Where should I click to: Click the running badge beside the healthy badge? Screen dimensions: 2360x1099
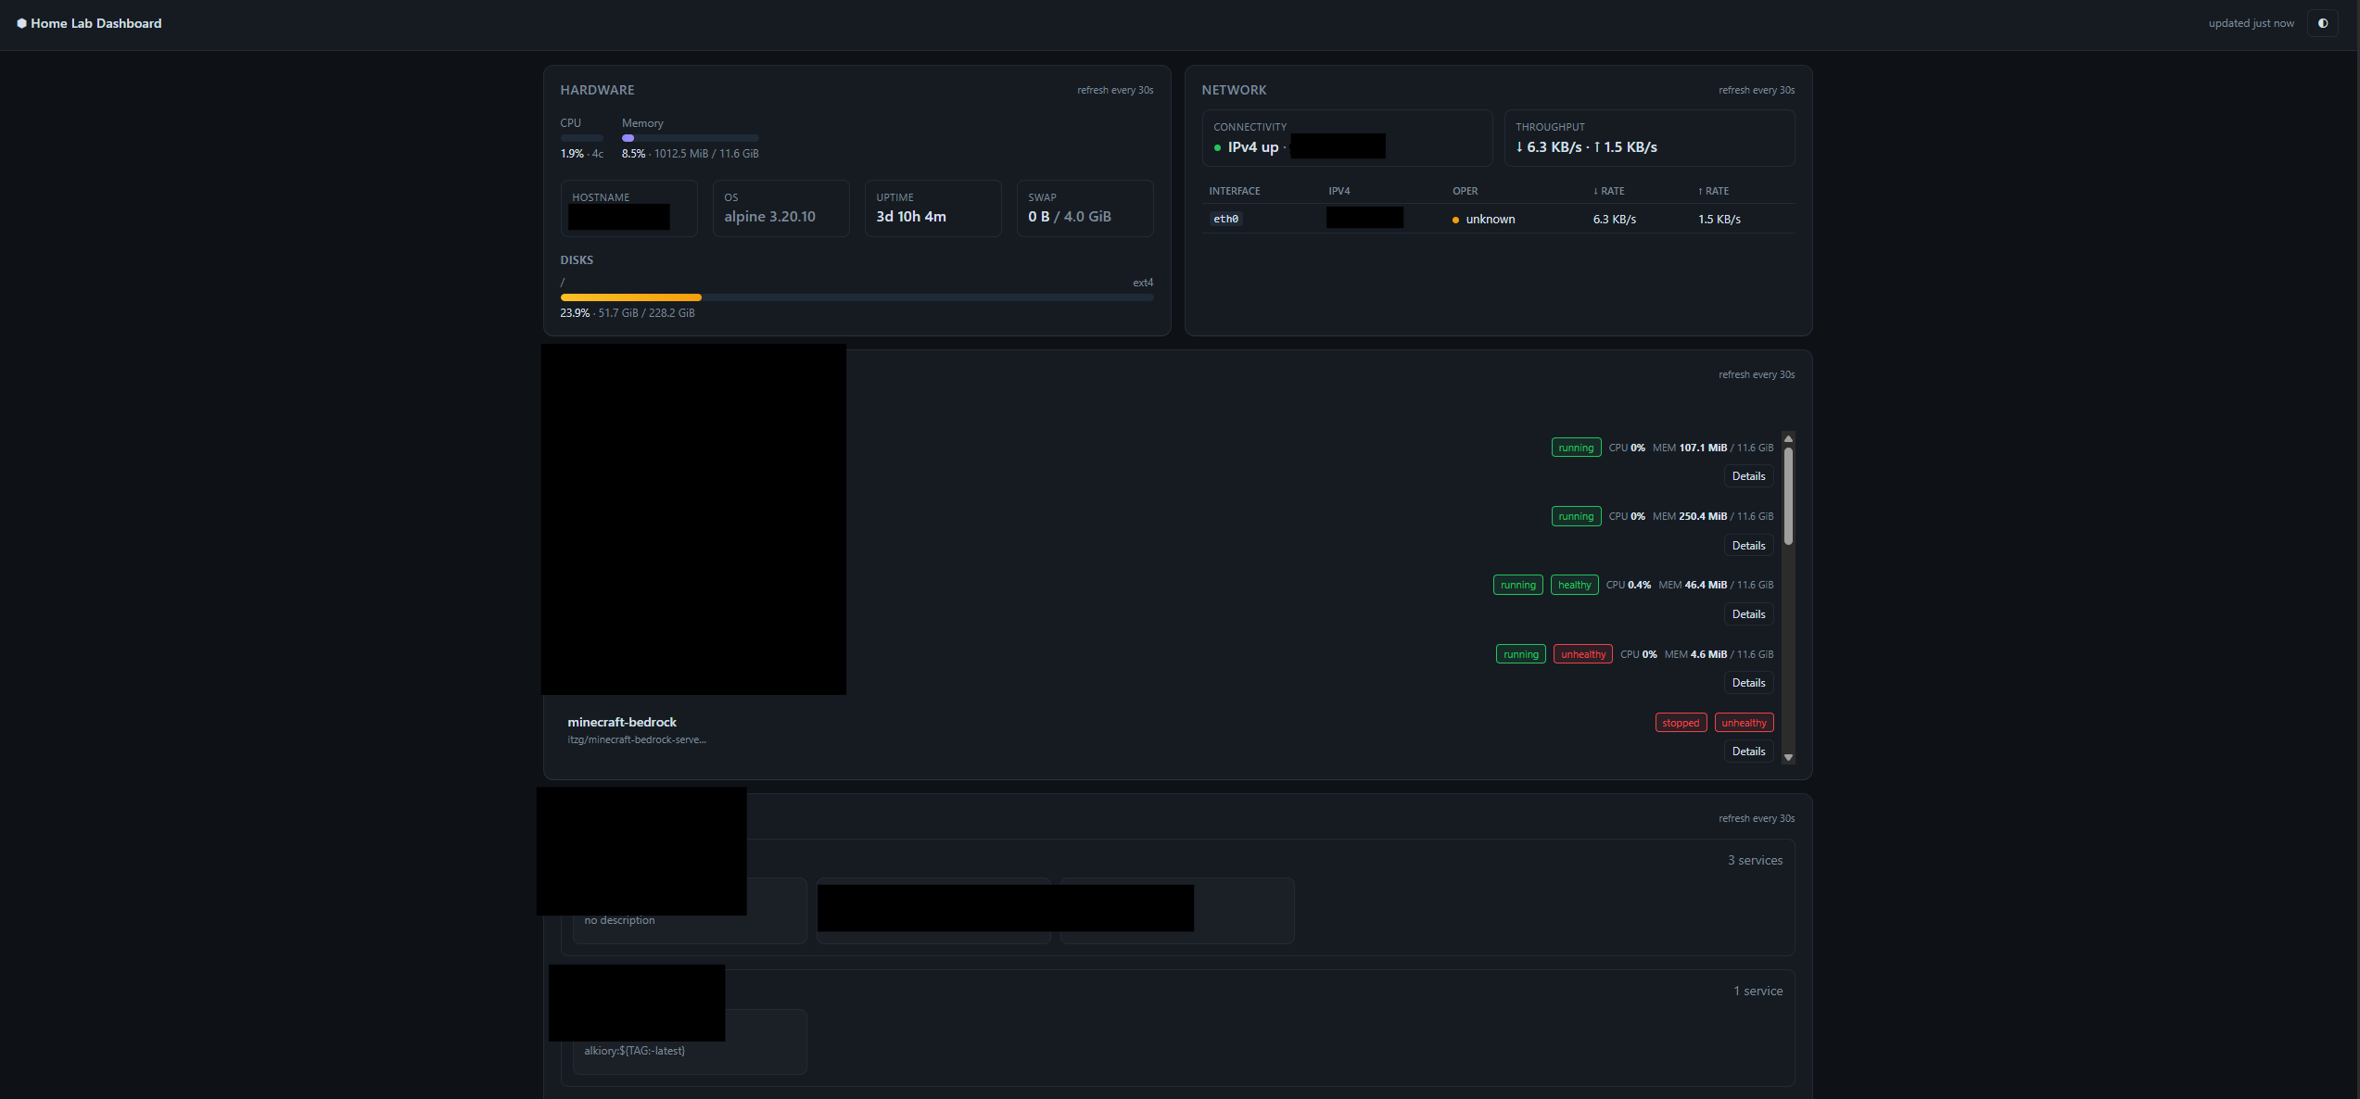[1518, 585]
